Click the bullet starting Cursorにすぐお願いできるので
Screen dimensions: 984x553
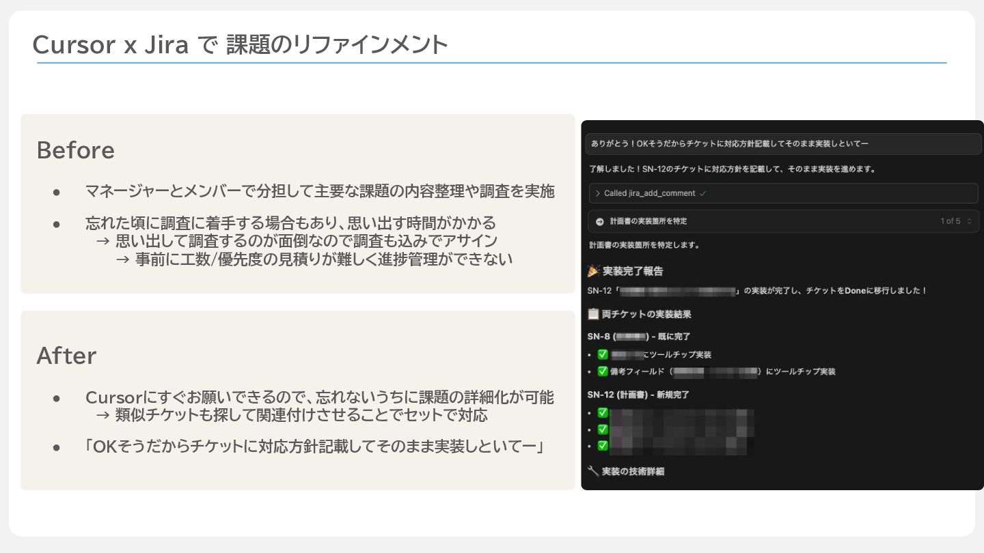tap(320, 397)
